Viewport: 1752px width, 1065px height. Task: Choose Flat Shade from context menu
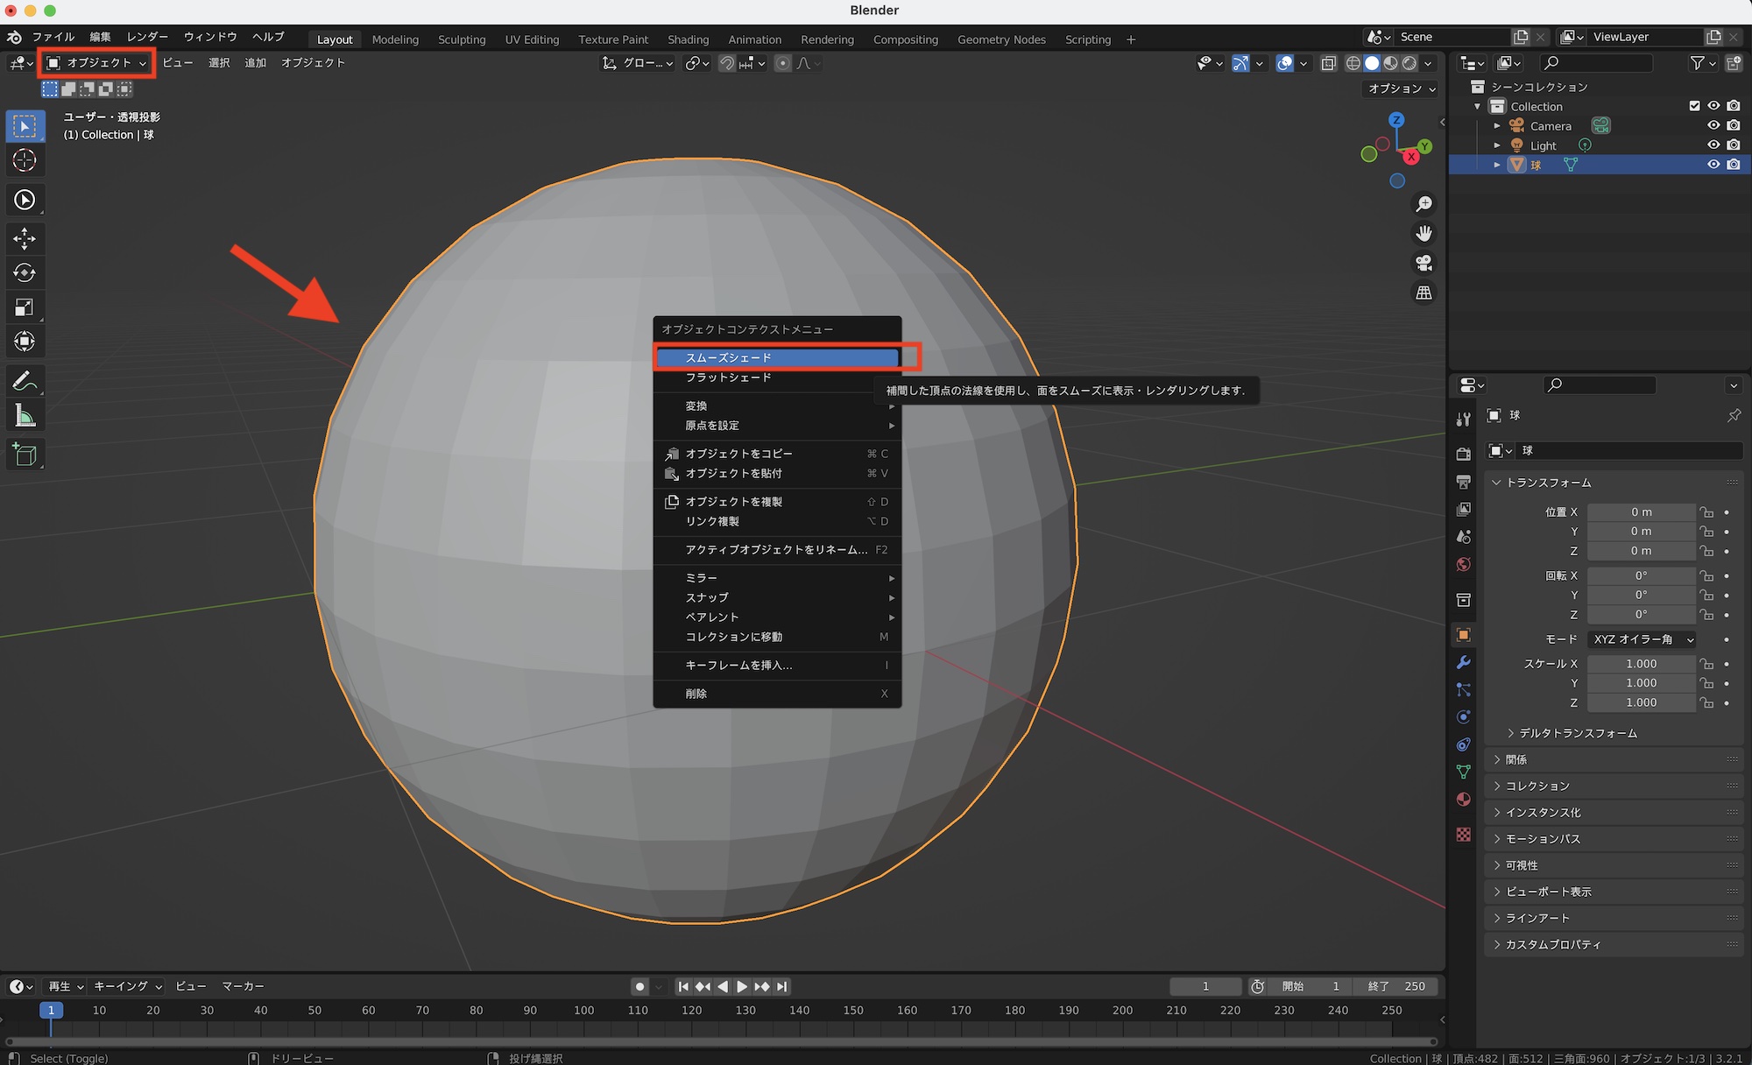click(728, 377)
